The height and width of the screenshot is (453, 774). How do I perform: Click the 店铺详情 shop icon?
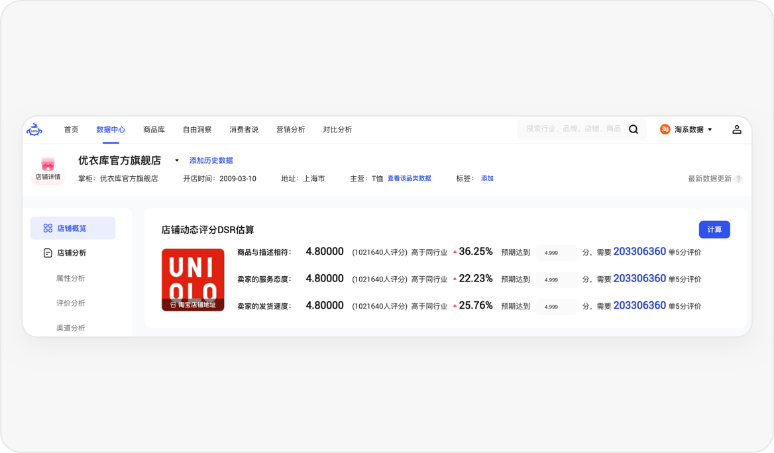(48, 168)
